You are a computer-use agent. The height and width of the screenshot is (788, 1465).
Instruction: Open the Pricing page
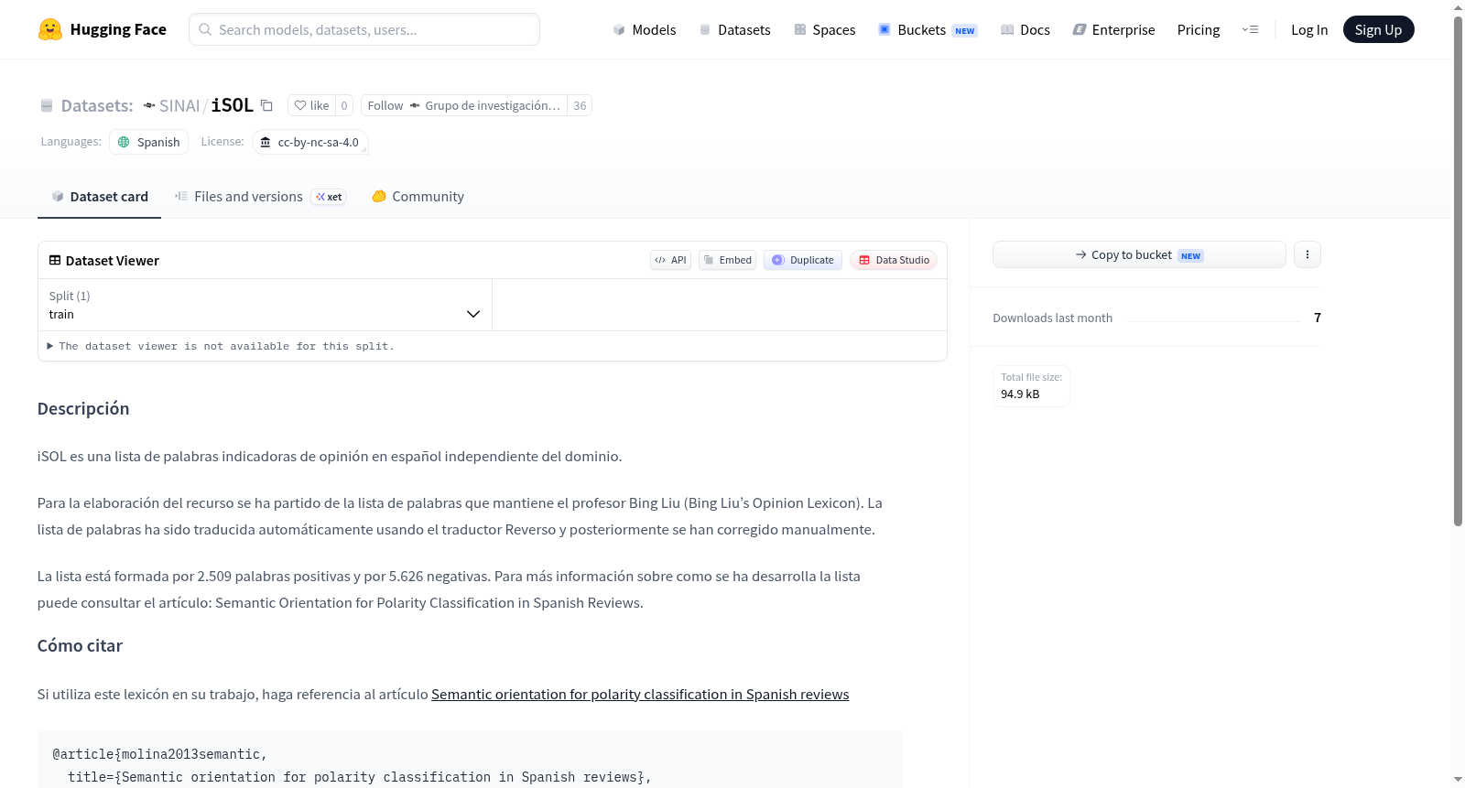coord(1199,30)
